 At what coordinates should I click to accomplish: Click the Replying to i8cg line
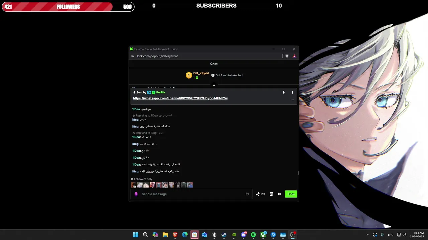[x=148, y=133]
